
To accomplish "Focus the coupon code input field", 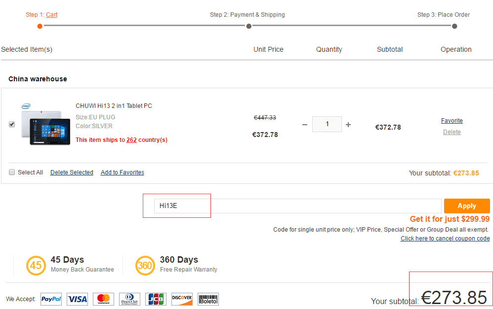I will click(298, 206).
